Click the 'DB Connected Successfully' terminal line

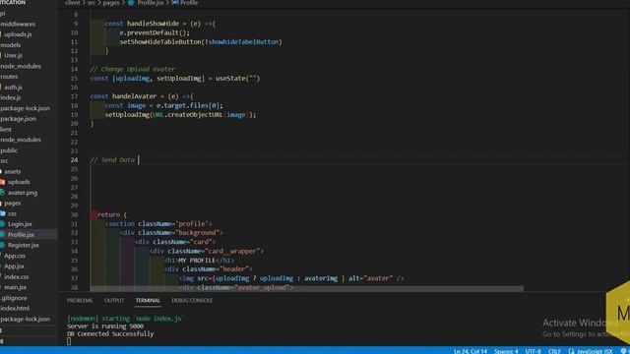110,334
